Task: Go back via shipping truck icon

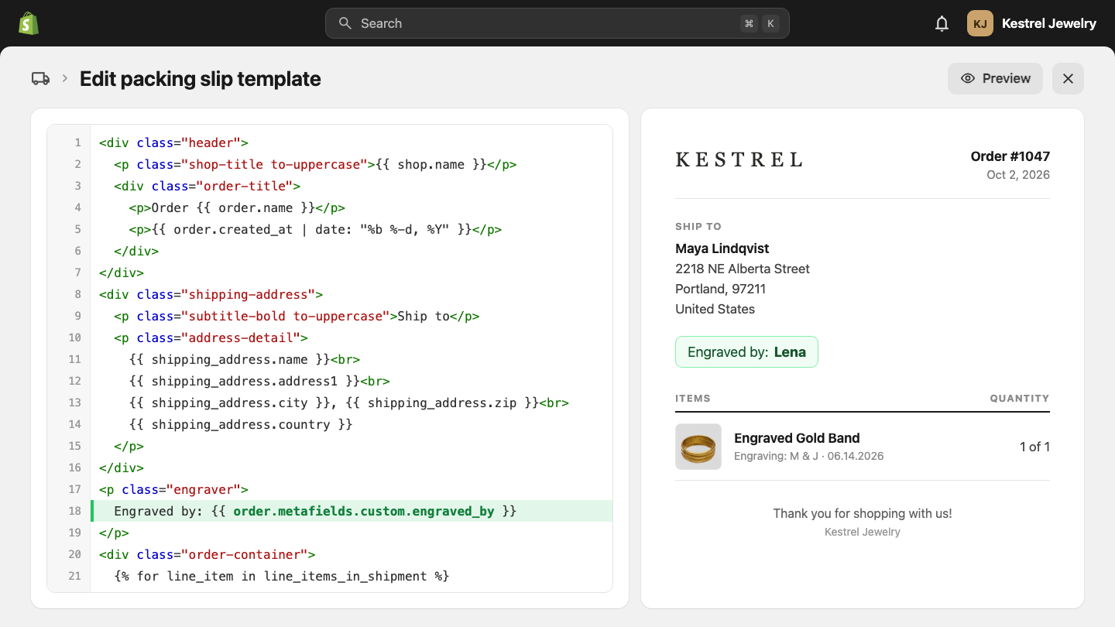Action: tap(40, 78)
